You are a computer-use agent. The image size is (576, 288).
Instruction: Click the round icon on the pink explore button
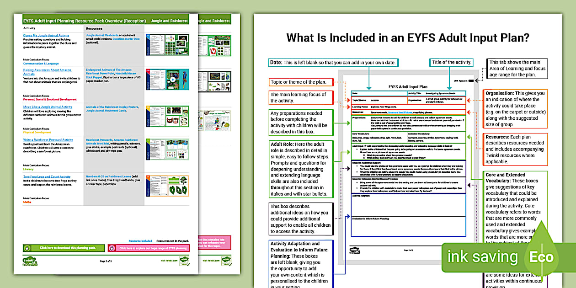pyautogui.click(x=112, y=248)
